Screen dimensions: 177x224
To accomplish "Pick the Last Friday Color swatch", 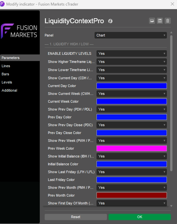I will point(132,180).
